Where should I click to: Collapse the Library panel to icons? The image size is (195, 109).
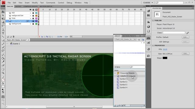click(140, 36)
